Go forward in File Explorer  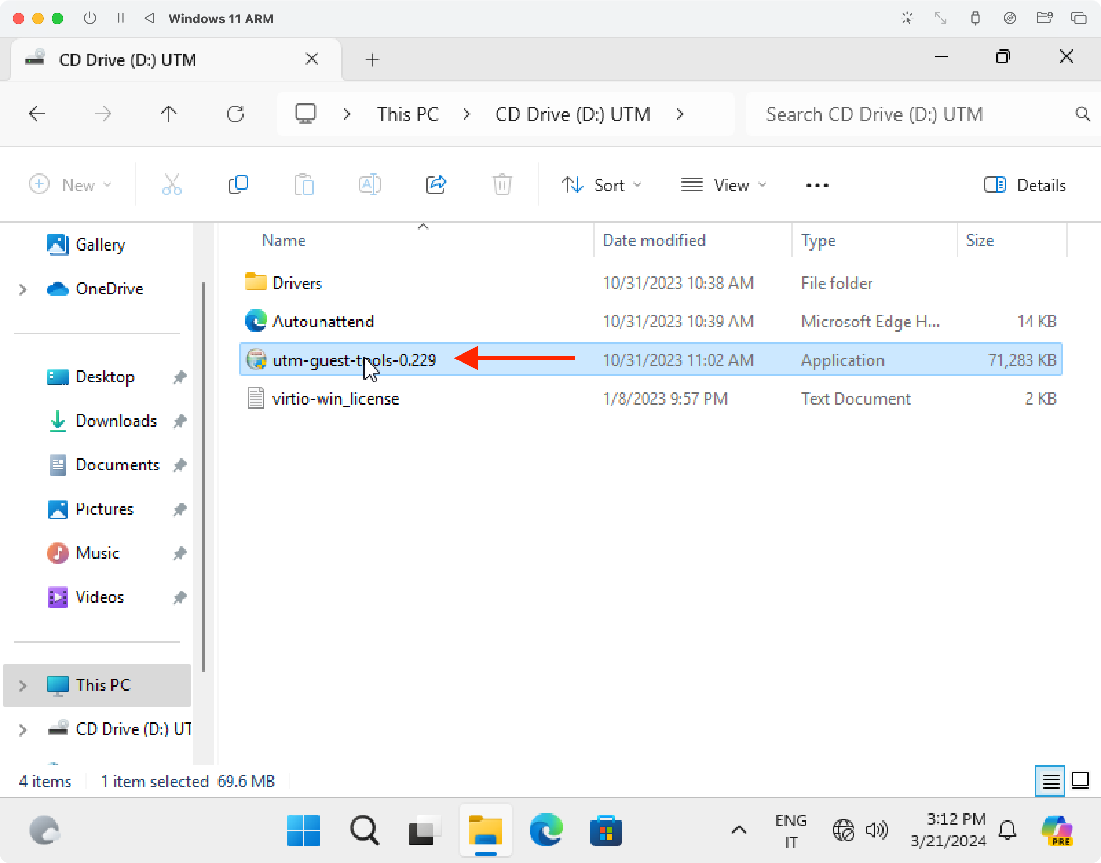(103, 114)
